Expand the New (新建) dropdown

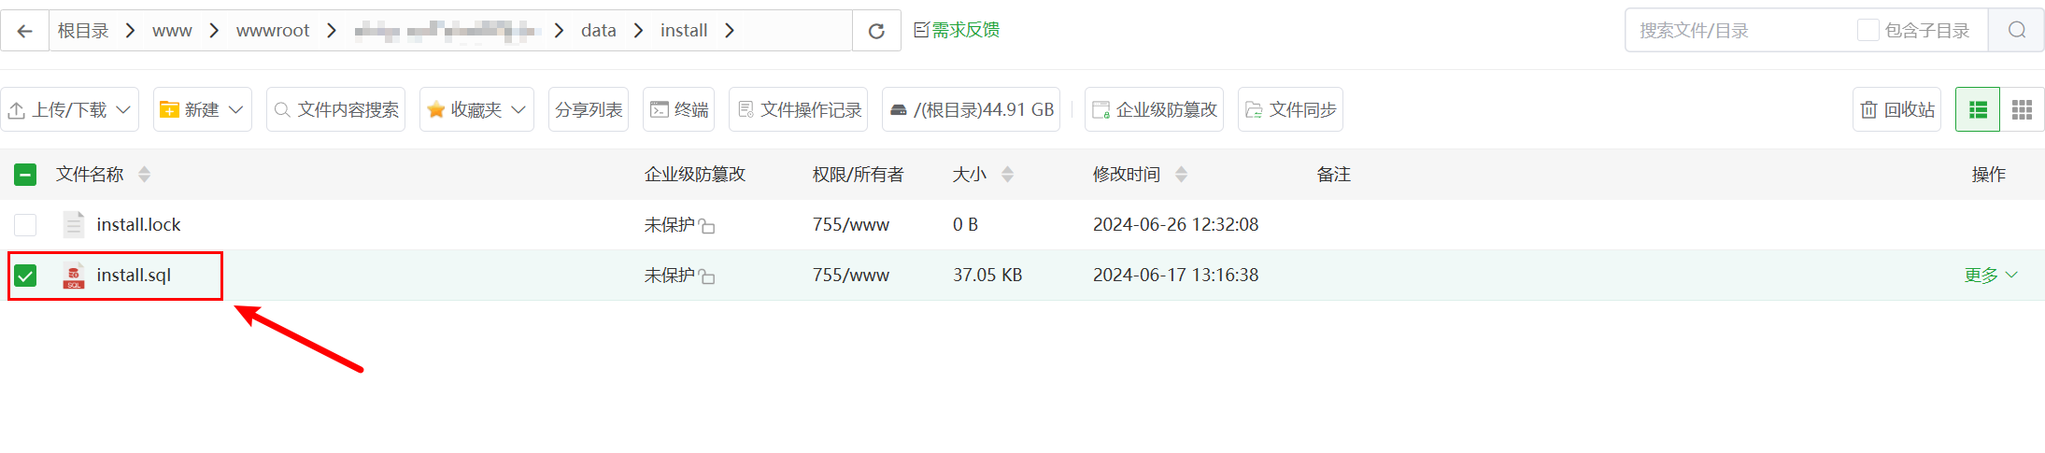(203, 110)
